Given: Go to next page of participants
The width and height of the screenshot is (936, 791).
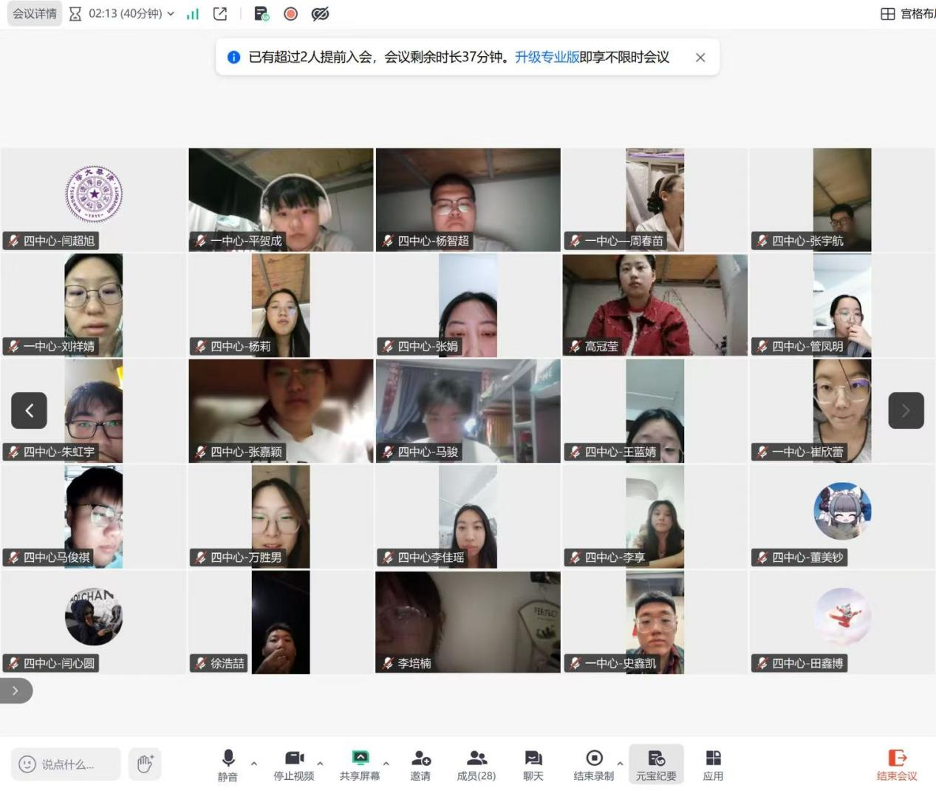Looking at the screenshot, I should tap(906, 410).
